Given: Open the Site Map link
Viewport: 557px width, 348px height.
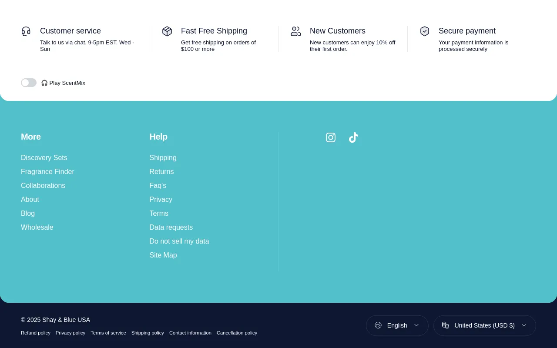Looking at the screenshot, I should (x=163, y=255).
